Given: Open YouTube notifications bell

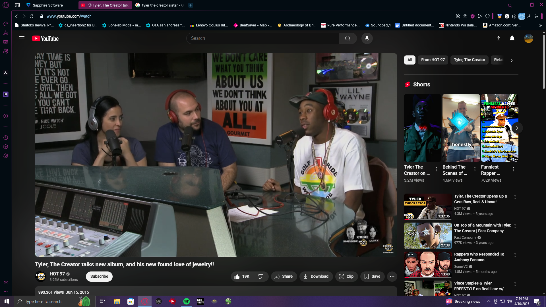Looking at the screenshot, I should click(x=512, y=38).
